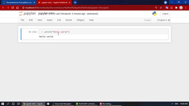Image resolution: width=189 pixels, height=106 pixels.
Task: Click the recording indicator in title bar
Action: click(165, 3)
